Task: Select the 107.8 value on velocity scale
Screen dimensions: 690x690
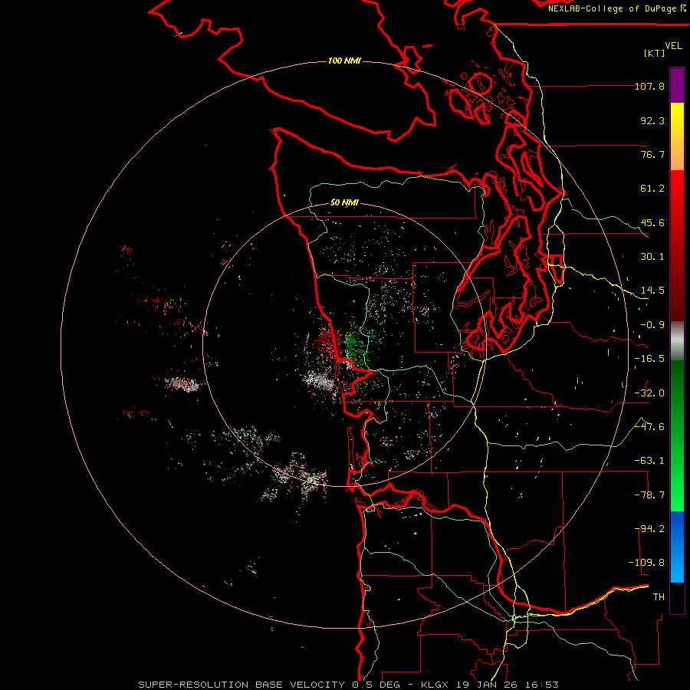Action: 649,86
